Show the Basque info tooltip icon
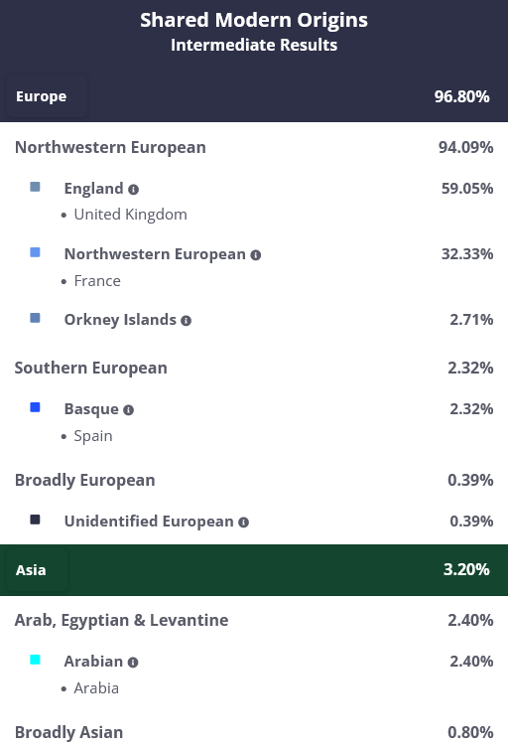The height and width of the screenshot is (750, 508). click(128, 410)
